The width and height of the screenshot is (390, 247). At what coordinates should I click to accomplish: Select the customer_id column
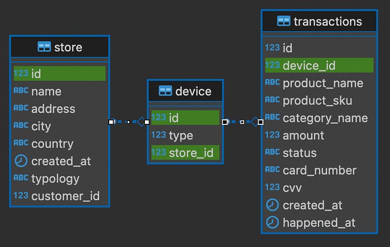[60, 196]
